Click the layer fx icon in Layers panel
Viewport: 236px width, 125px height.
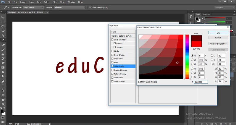point(207,124)
